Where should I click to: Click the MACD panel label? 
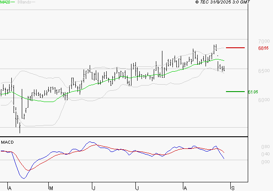click(7, 142)
